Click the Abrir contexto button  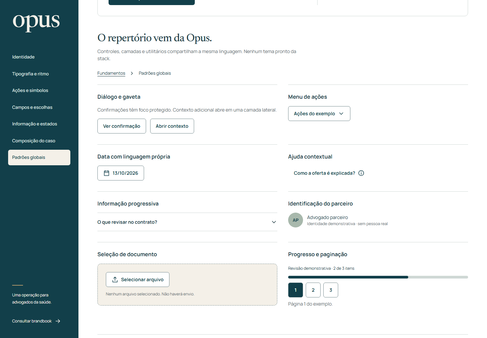pos(172,126)
